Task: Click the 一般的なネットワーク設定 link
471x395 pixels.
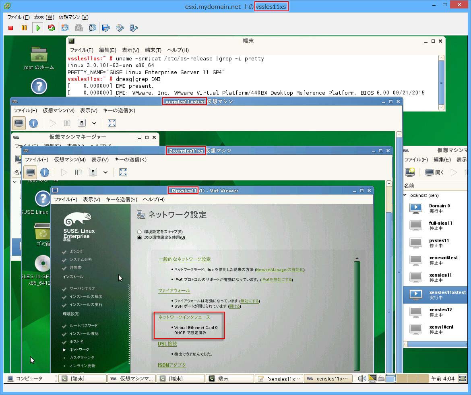Action: point(184,259)
